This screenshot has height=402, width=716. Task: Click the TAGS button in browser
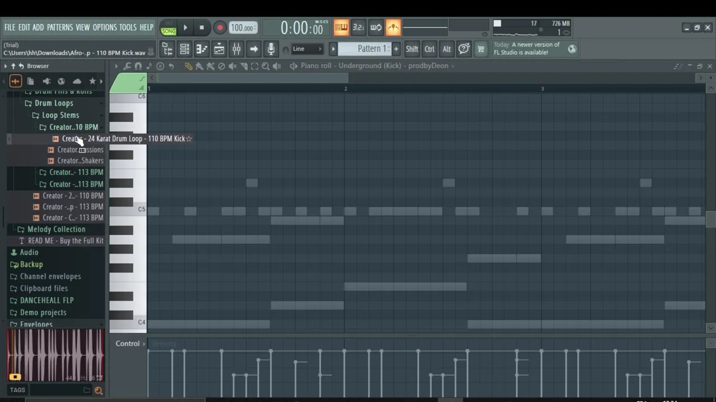click(x=17, y=390)
